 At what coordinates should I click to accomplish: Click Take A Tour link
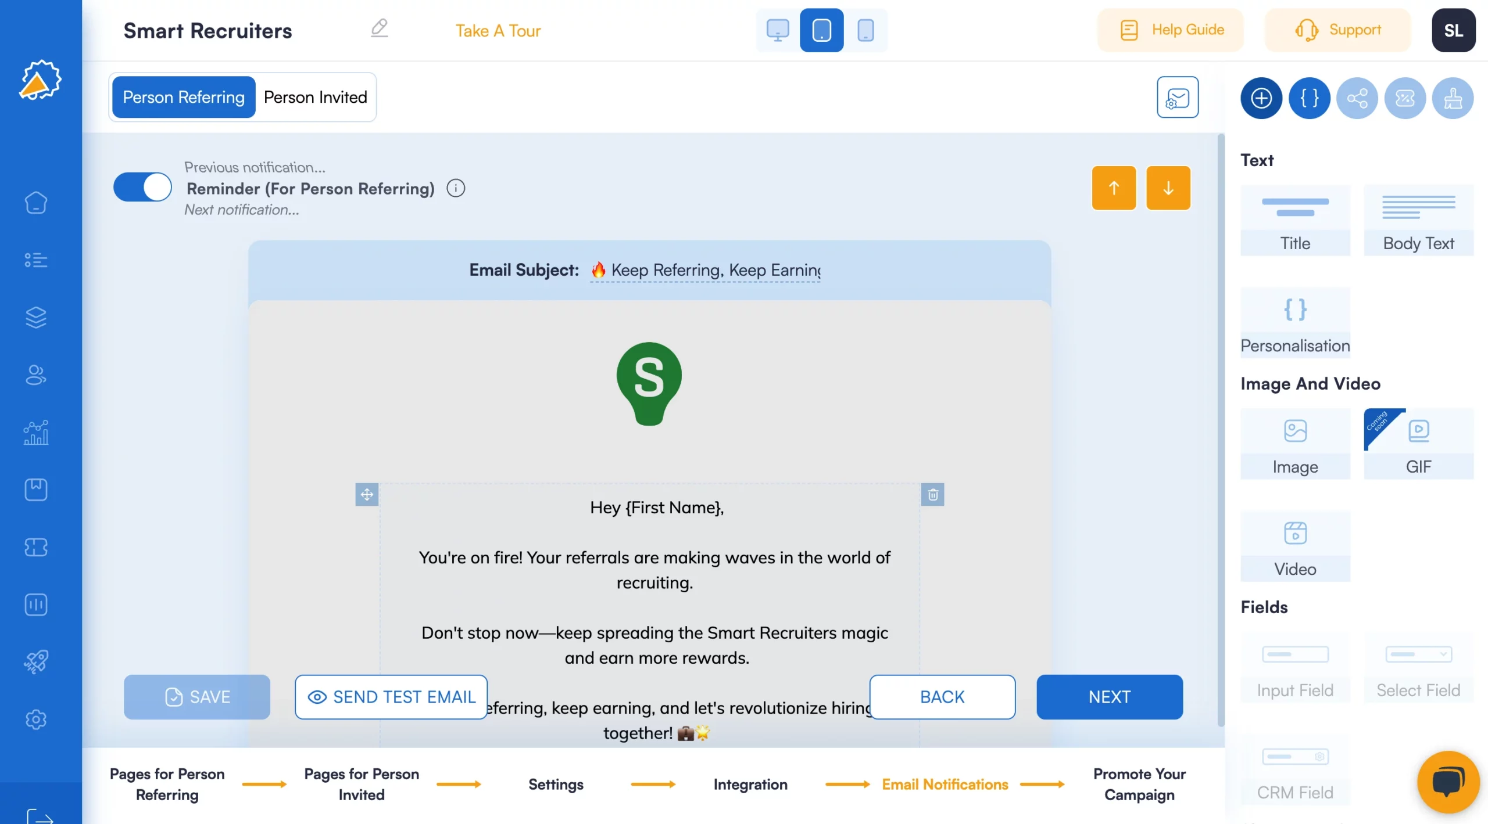tap(498, 30)
